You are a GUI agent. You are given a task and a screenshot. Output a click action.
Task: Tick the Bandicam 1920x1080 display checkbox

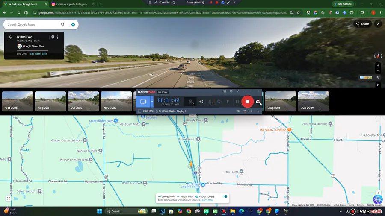[x=139, y=111]
